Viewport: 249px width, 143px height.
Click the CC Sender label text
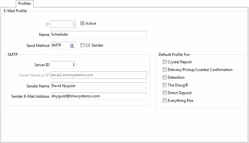94,45
